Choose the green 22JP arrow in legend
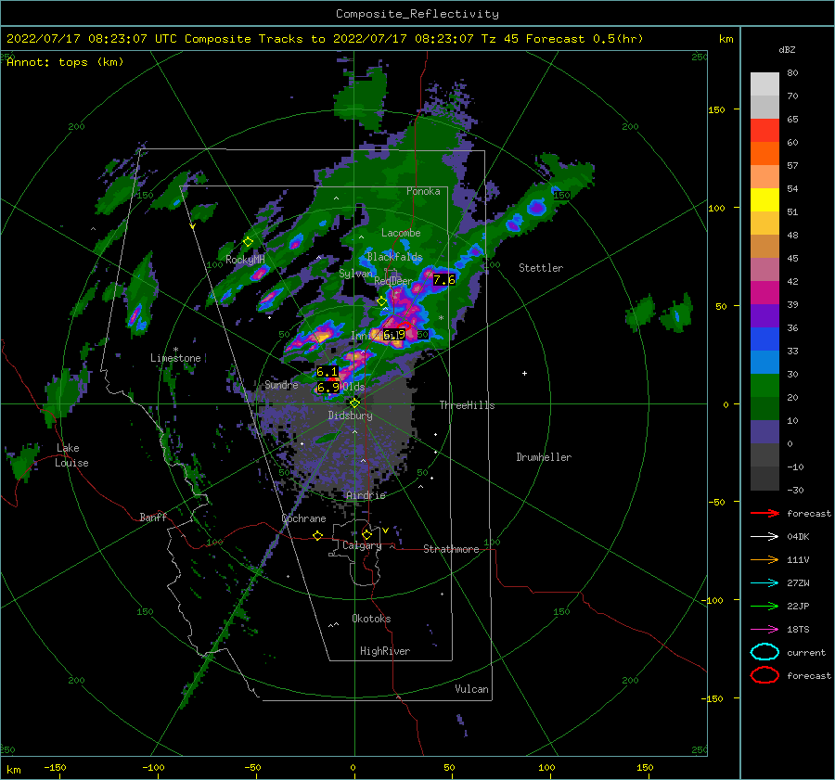The height and width of the screenshot is (780, 835). (x=764, y=606)
